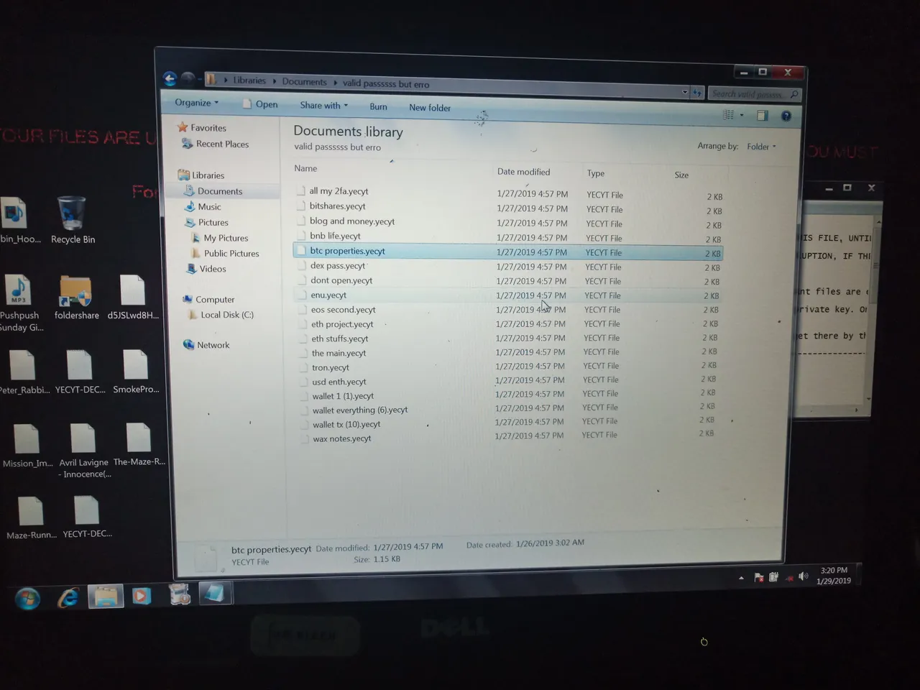Launch Internet Explorer from taskbar
This screenshot has height=690, width=920.
68,597
